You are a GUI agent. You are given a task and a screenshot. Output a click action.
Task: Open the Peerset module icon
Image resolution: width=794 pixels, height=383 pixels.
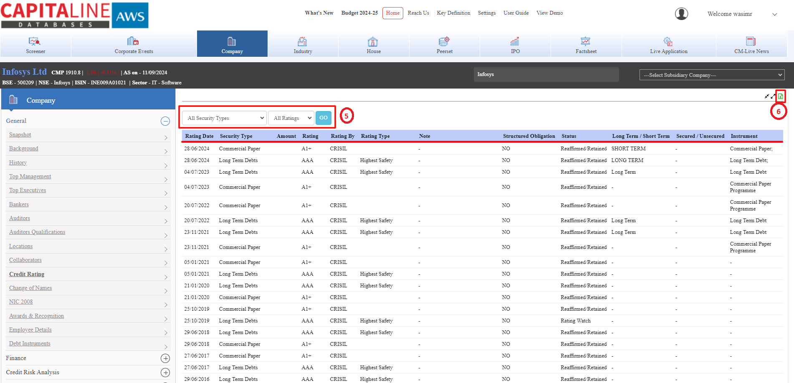tap(444, 41)
